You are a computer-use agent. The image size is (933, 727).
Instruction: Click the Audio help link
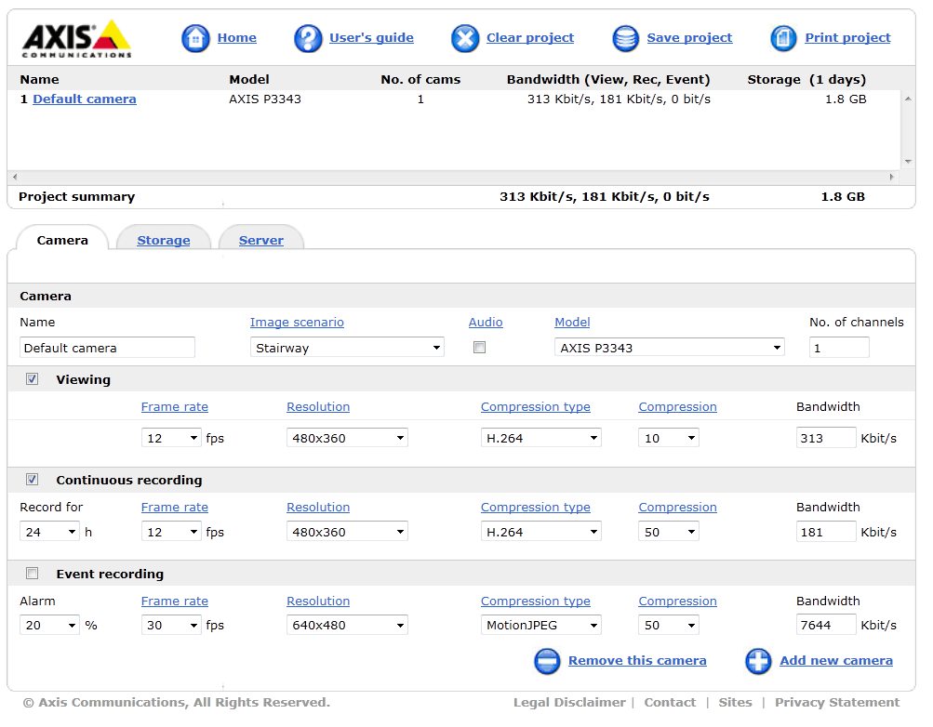pyautogui.click(x=486, y=323)
